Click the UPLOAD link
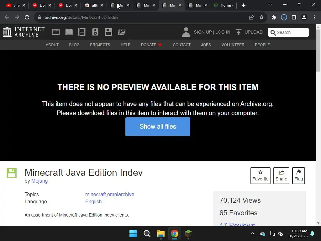This screenshot has width=321, height=241. coord(253,32)
